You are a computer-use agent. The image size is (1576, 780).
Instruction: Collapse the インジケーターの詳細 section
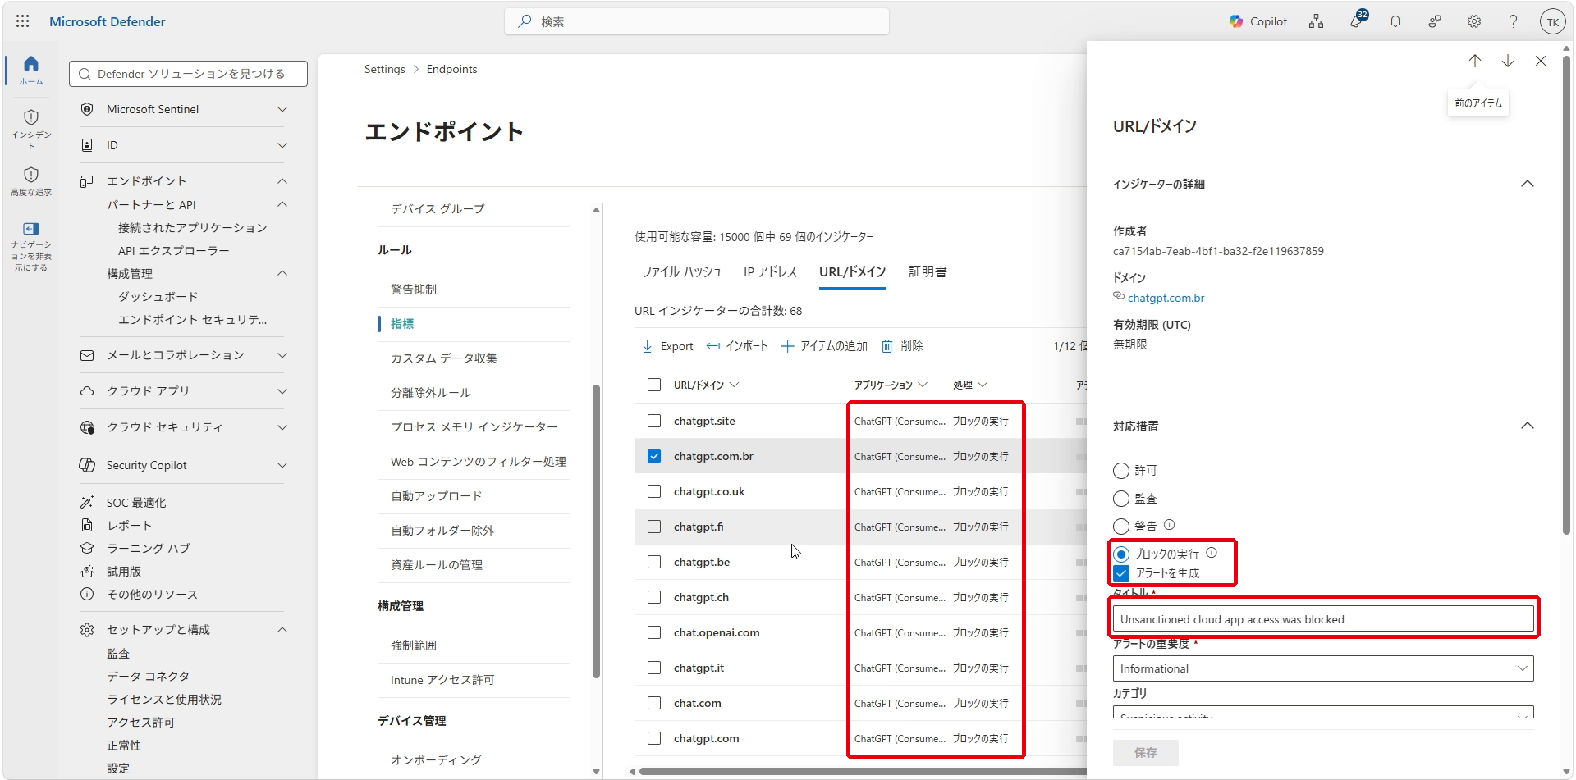[x=1527, y=184]
